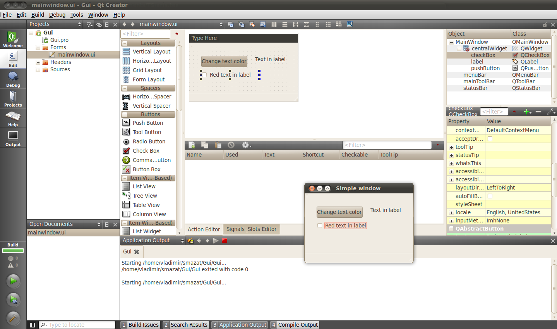This screenshot has height=329, width=557.
Task: Open the Projects mode in sidebar
Action: (x=13, y=99)
